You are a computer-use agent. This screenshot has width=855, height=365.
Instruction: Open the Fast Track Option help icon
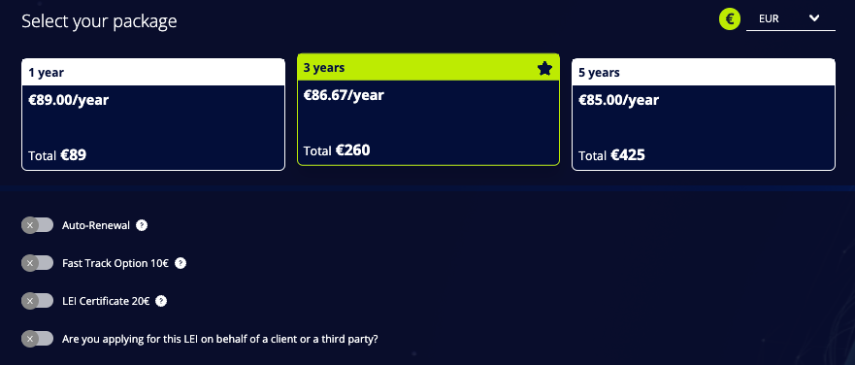[181, 263]
